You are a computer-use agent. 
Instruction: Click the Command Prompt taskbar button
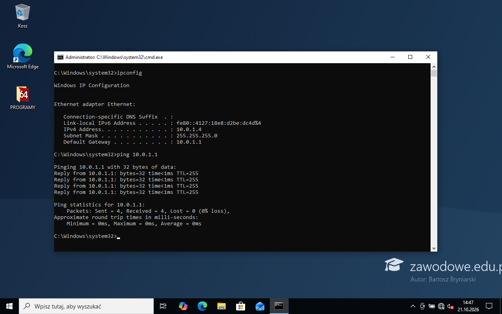(279, 306)
